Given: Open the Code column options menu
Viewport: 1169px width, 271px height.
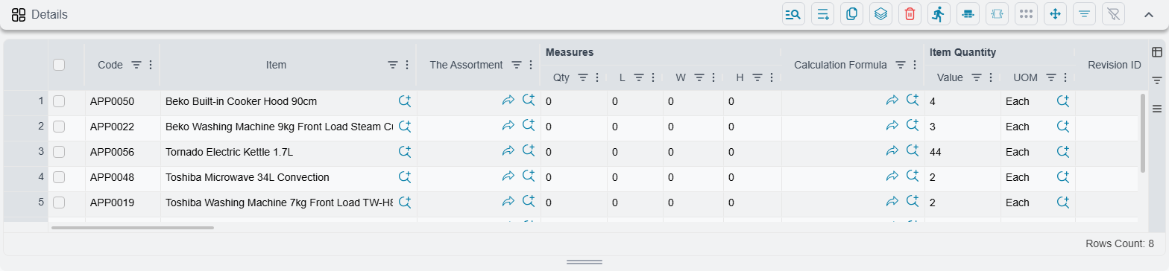Looking at the screenshot, I should click(151, 65).
